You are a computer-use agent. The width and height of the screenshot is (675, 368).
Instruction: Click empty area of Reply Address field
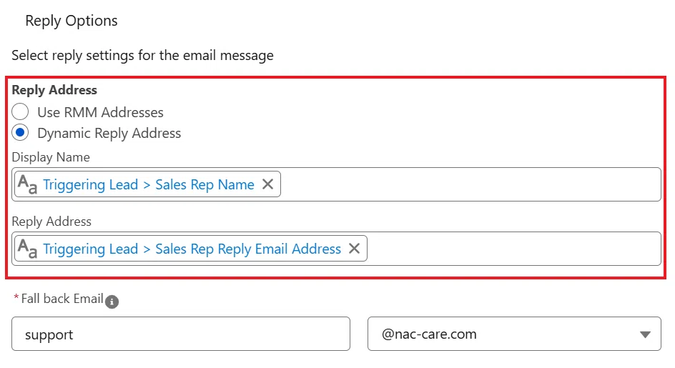[512, 249]
